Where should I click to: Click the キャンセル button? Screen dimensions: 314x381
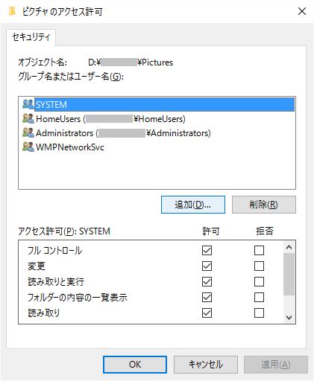point(206,365)
